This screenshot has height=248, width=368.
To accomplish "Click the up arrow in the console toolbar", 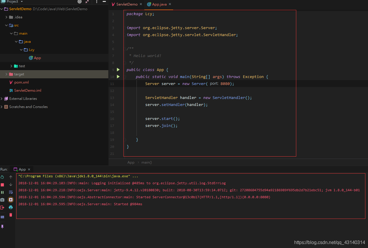I will pyautogui.click(x=11, y=177).
